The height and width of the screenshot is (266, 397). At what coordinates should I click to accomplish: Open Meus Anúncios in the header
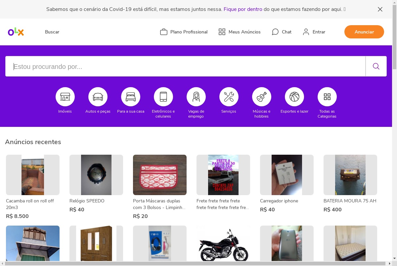pyautogui.click(x=240, y=32)
